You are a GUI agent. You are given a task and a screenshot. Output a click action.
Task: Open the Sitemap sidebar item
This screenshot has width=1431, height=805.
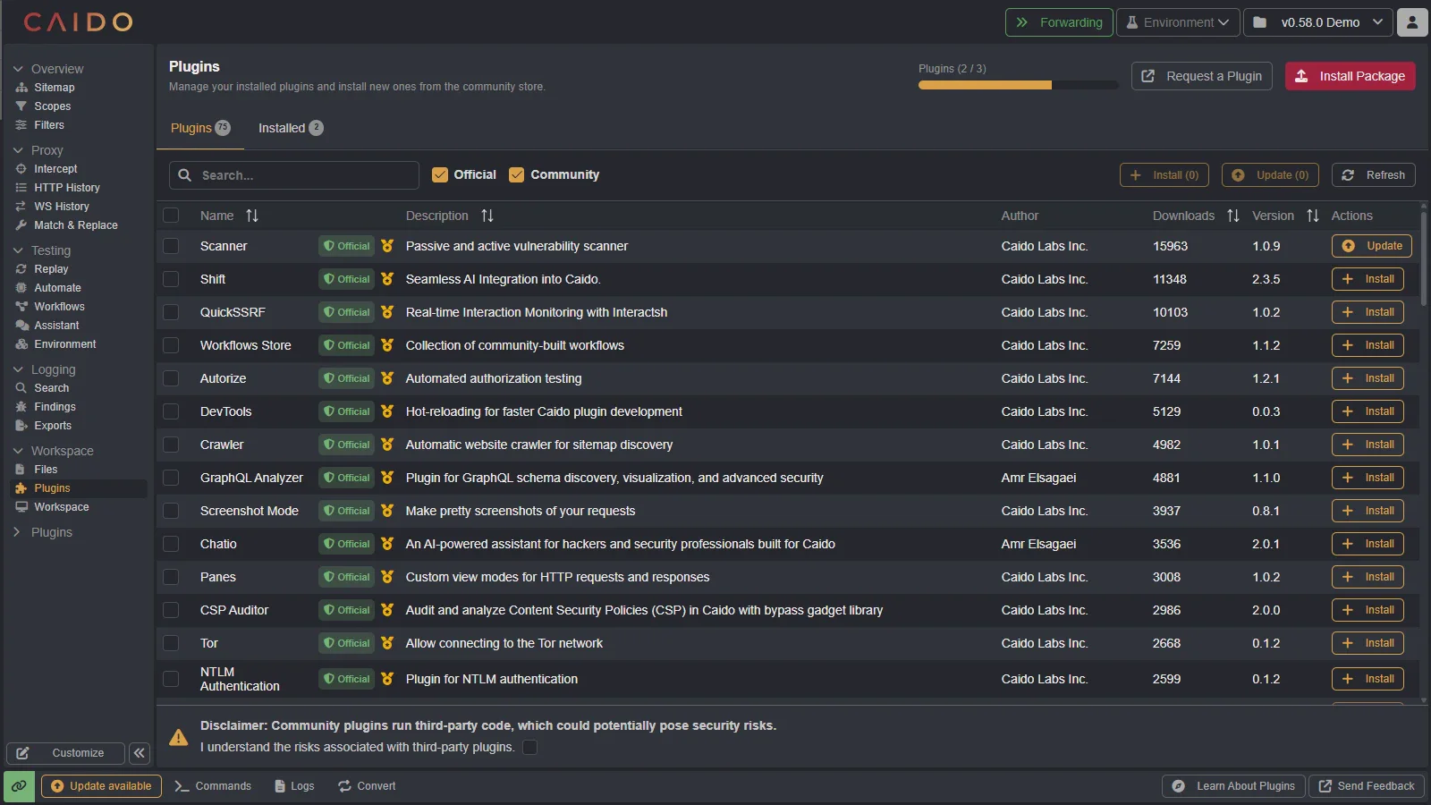click(54, 88)
